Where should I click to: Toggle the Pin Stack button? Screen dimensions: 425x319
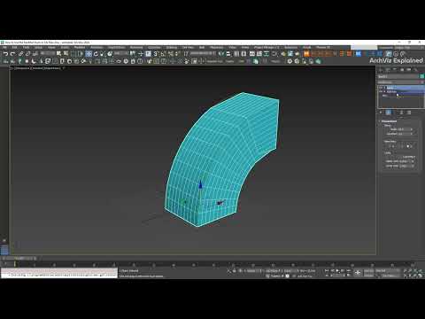click(x=381, y=113)
